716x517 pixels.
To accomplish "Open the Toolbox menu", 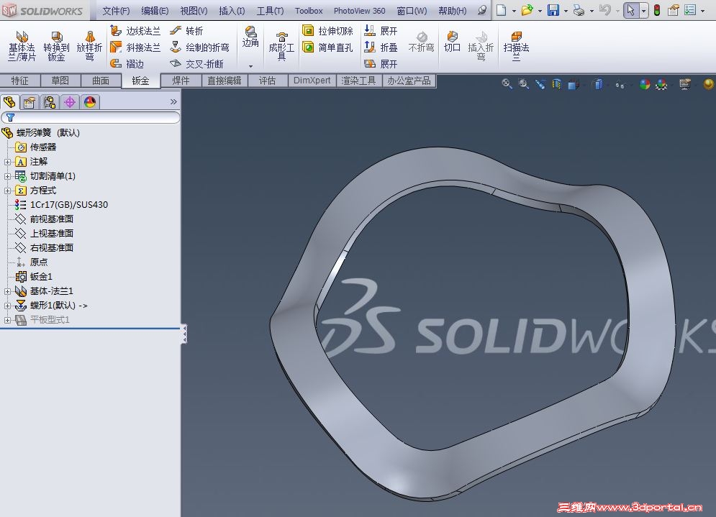I will pos(309,11).
